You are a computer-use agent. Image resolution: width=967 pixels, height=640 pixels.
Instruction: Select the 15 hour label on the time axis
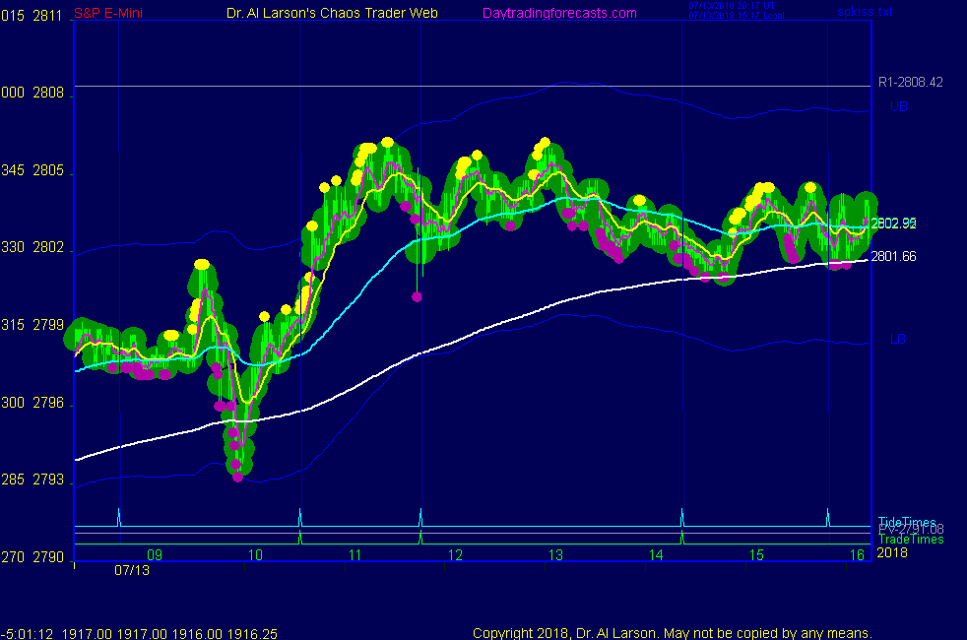point(756,555)
